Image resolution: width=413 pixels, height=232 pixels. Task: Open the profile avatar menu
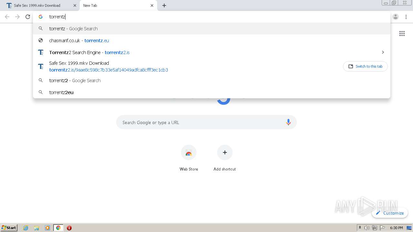point(396,17)
